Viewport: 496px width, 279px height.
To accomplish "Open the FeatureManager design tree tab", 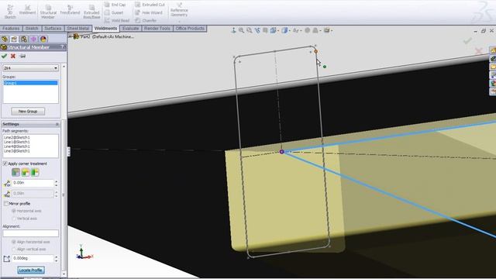I will (x=5, y=39).
